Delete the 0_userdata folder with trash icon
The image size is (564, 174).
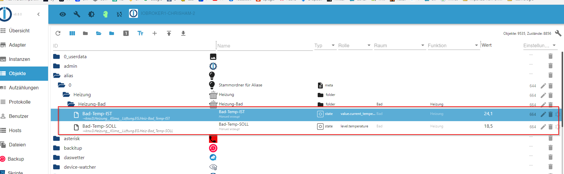point(551,56)
